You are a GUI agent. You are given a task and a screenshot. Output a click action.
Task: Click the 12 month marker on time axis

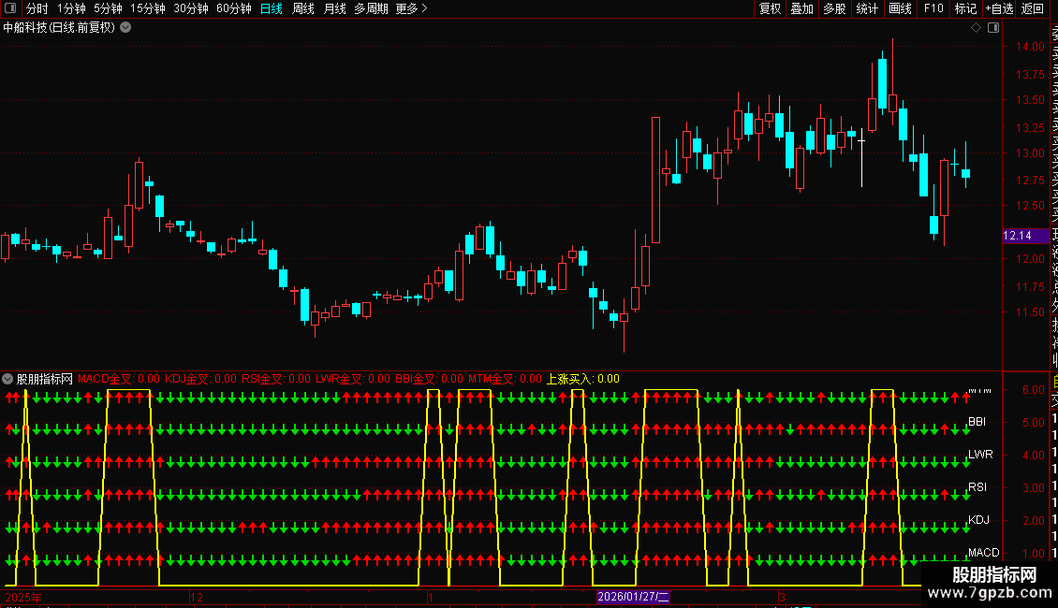point(197,597)
